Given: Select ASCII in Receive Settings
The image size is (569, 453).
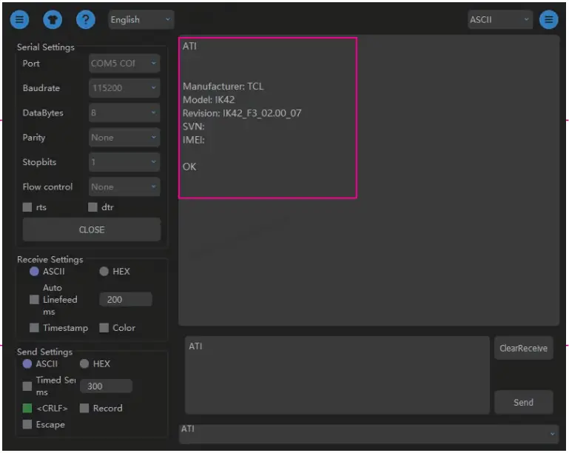Looking at the screenshot, I should pyautogui.click(x=34, y=272).
